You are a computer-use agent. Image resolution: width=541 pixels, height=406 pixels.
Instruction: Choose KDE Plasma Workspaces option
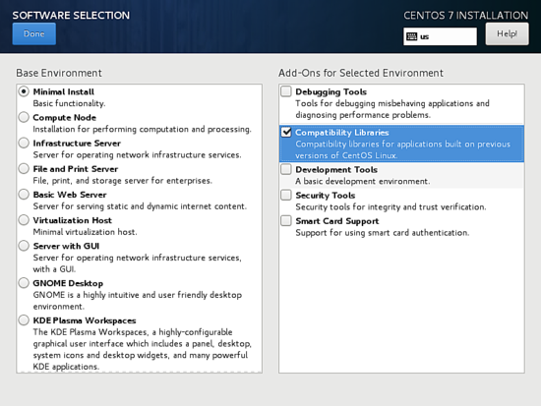tap(24, 320)
